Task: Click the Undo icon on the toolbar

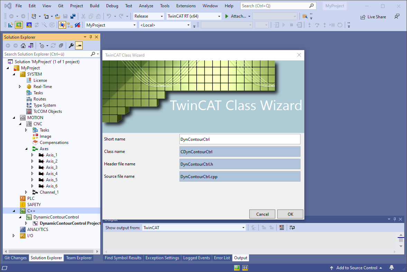Action: pos(109,17)
